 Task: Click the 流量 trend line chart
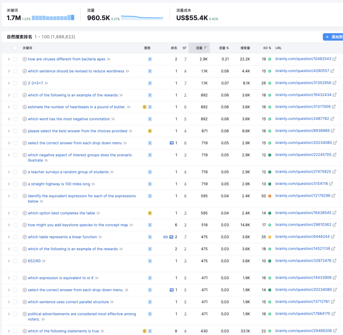tap(142, 17)
